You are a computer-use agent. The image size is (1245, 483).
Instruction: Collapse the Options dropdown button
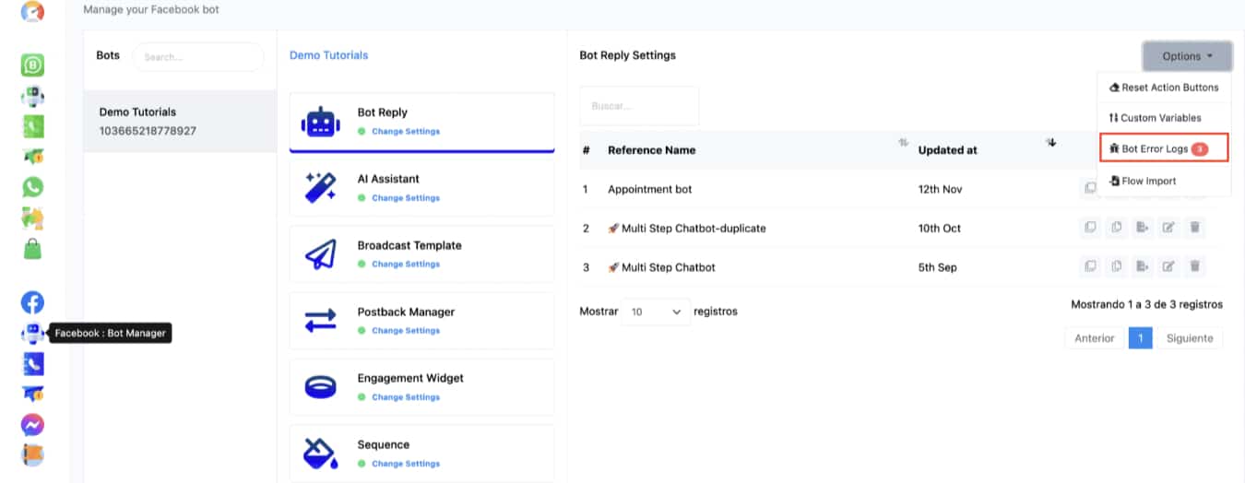(x=1187, y=56)
